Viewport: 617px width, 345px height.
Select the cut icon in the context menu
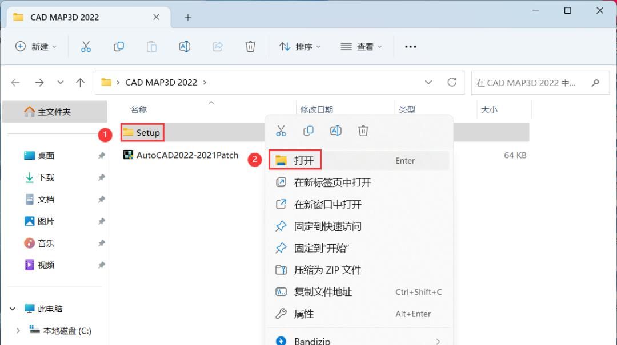point(281,131)
